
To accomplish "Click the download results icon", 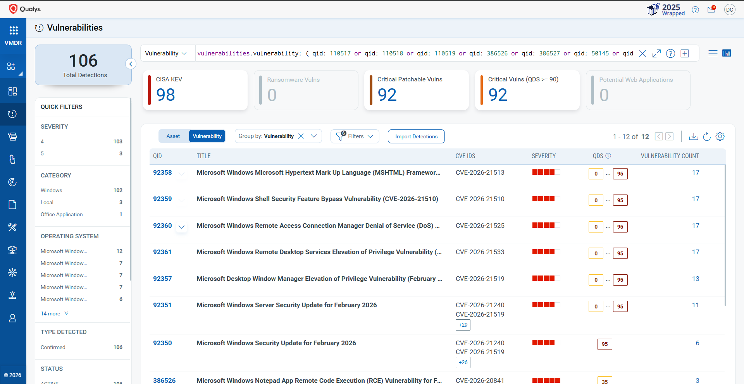I will click(694, 136).
